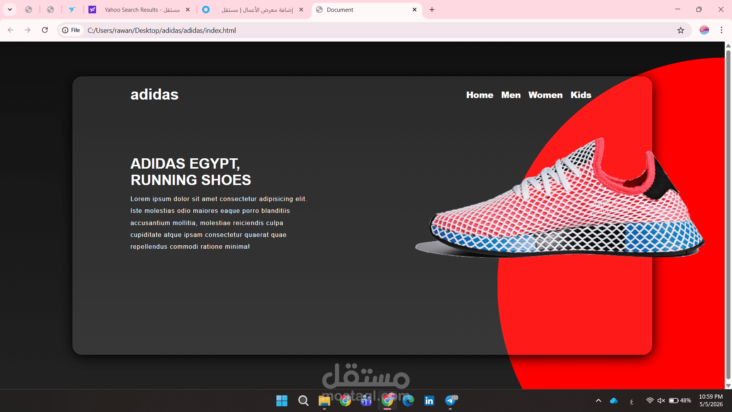Open a new tab with plus button
This screenshot has width=732, height=412.
point(432,10)
